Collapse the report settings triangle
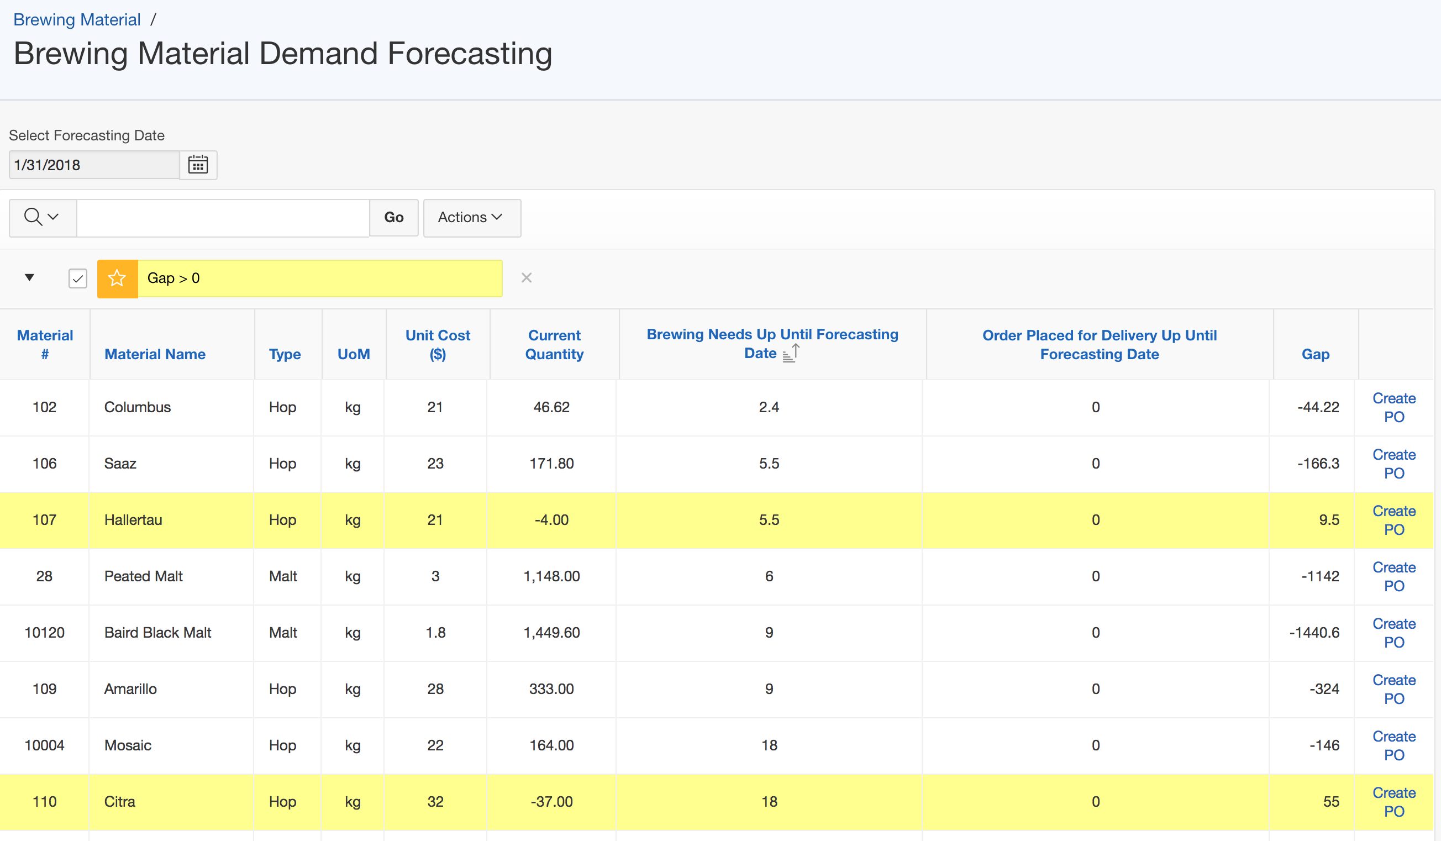The width and height of the screenshot is (1441, 841). [x=30, y=278]
